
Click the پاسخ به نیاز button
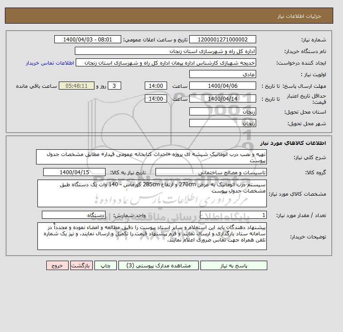(233, 266)
